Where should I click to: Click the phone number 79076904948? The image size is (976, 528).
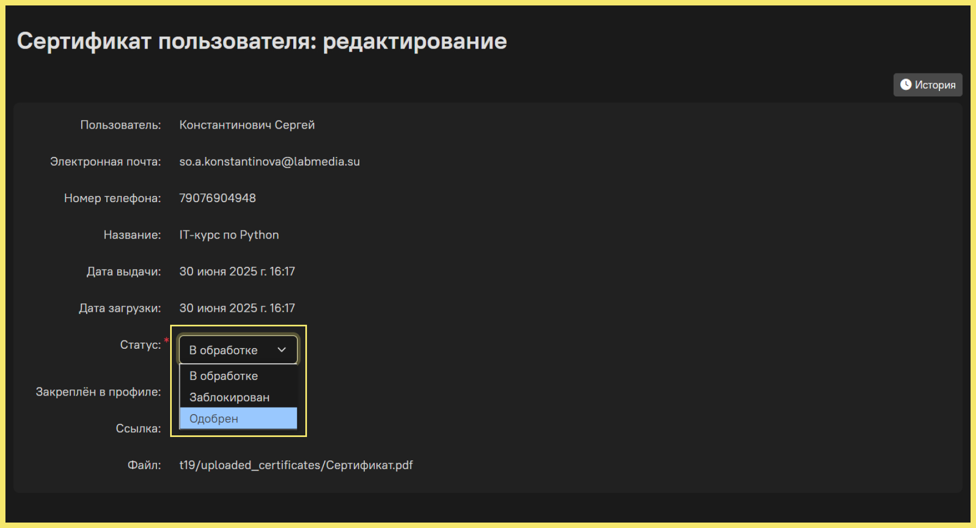218,198
